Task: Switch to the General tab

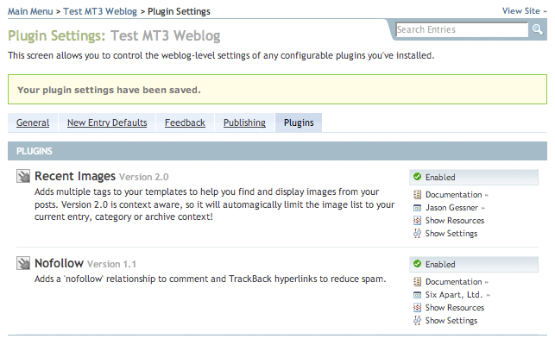Action: coord(33,122)
